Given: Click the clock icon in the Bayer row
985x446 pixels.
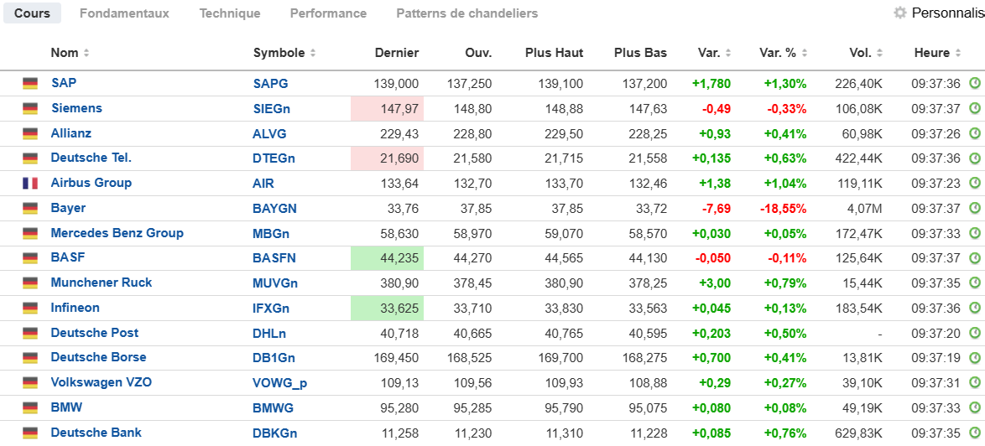Looking at the screenshot, I should pyautogui.click(x=975, y=208).
